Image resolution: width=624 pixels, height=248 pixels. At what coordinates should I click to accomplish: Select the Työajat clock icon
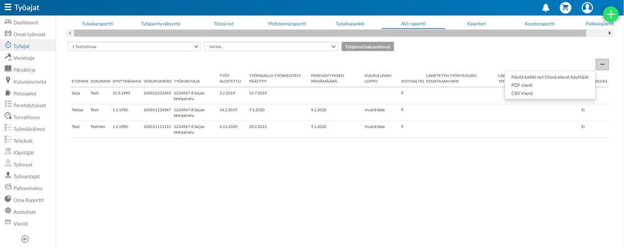[x=8, y=46]
